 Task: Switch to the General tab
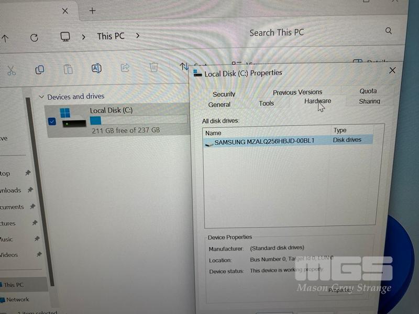[x=219, y=104]
